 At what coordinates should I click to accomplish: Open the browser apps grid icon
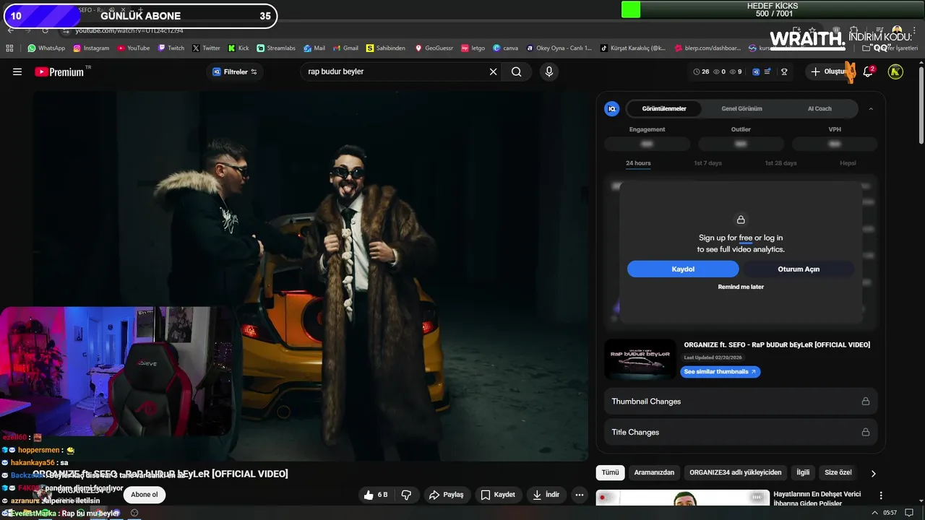[x=9, y=48]
